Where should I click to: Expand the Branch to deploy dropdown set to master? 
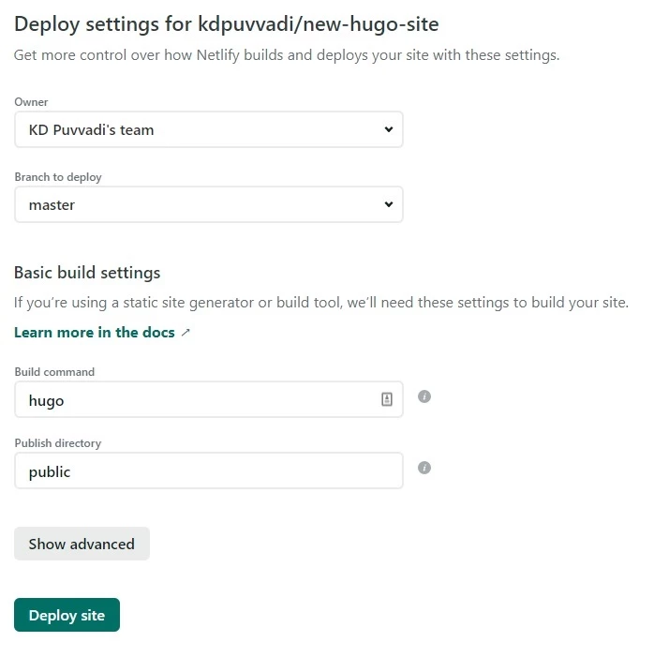(x=208, y=204)
